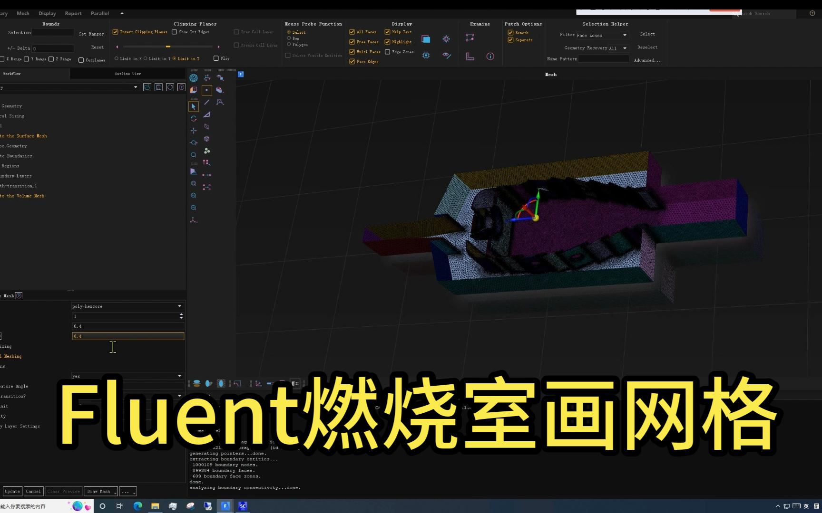822x513 pixels.
Task: Open the Parallel menu
Action: click(99, 13)
